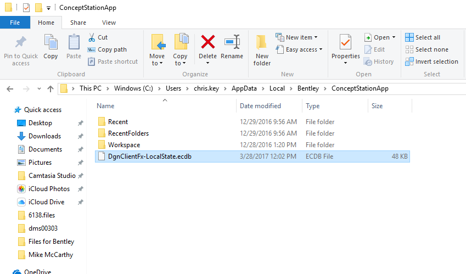Click the Copy ribbon icon
Viewport: 466px width, 274px height.
point(50,42)
